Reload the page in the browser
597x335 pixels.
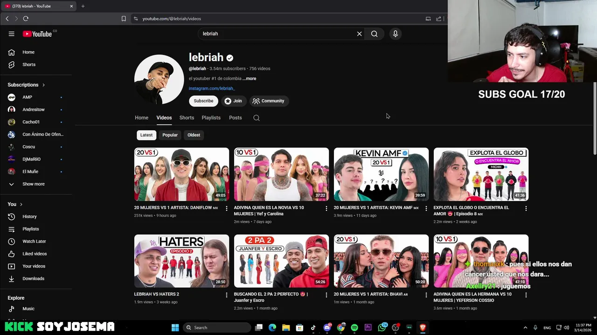pyautogui.click(x=26, y=19)
